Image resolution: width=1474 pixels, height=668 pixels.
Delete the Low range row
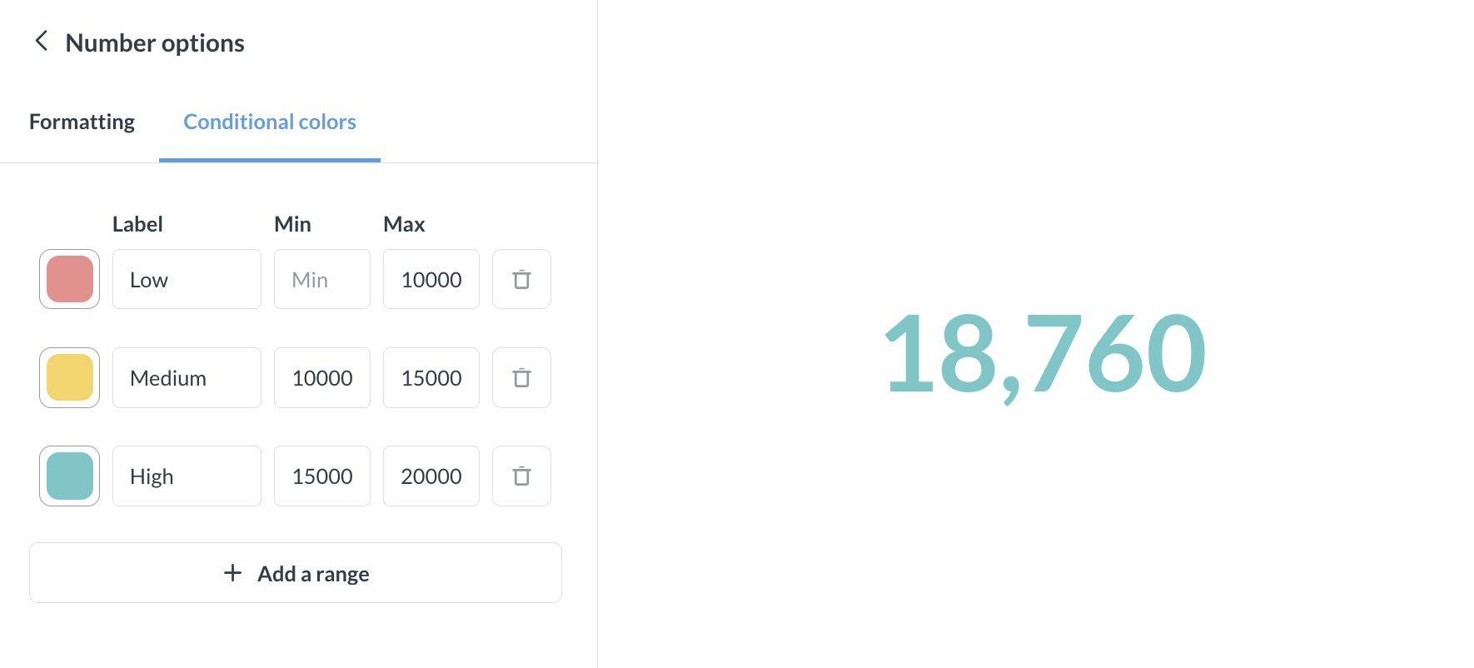point(521,279)
